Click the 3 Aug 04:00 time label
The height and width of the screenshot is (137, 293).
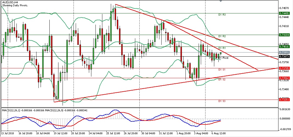[x=201, y=133]
